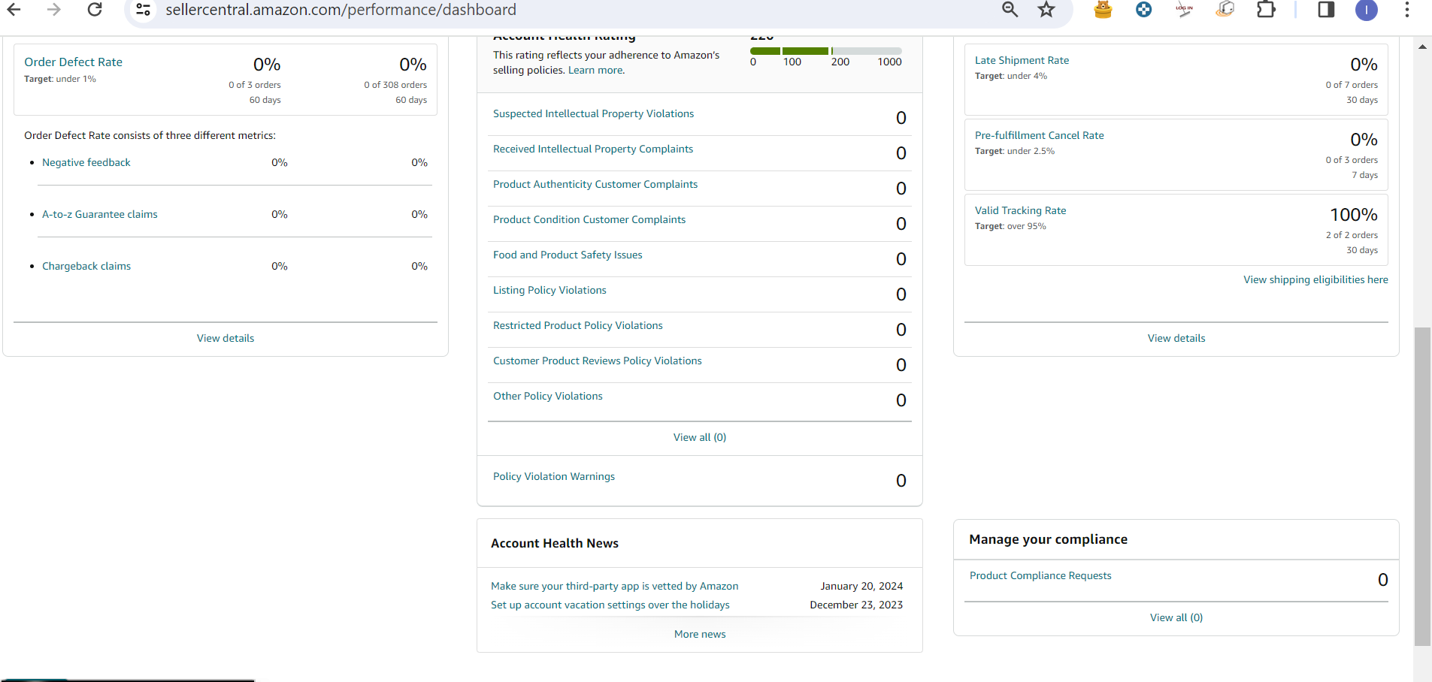
Task: Open Chargeback claims link
Action: [x=86, y=266]
